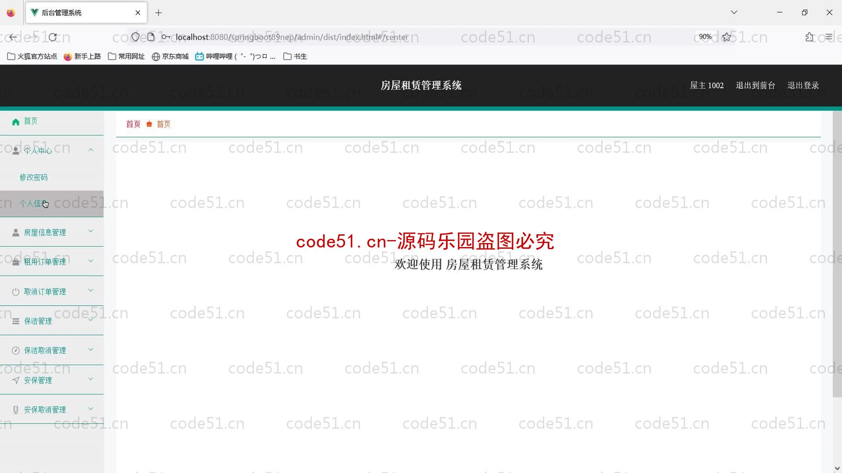The height and width of the screenshot is (473, 842).
Task: Click the 安保管理 security management icon
Action: [16, 379]
